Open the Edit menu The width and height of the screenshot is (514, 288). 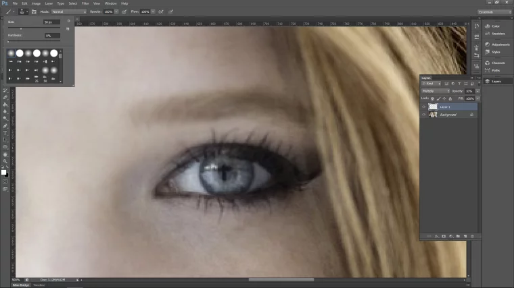click(x=24, y=3)
